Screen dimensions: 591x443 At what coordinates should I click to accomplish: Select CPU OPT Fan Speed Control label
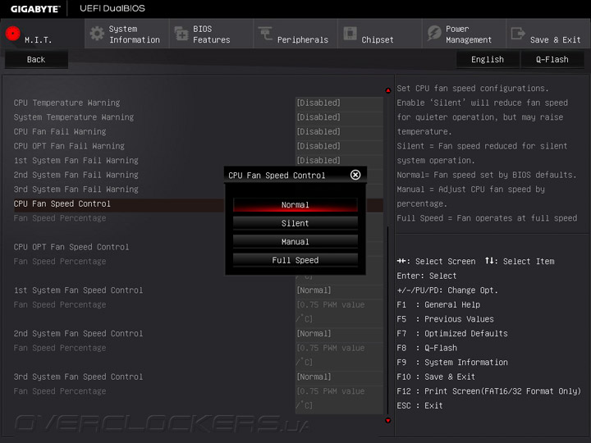(x=71, y=247)
